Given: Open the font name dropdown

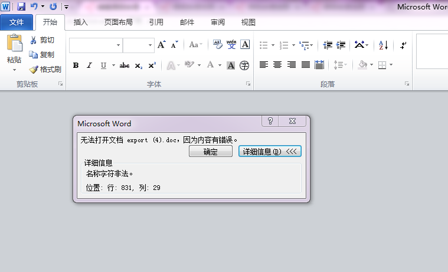Looking at the screenshot, I should (x=118, y=45).
